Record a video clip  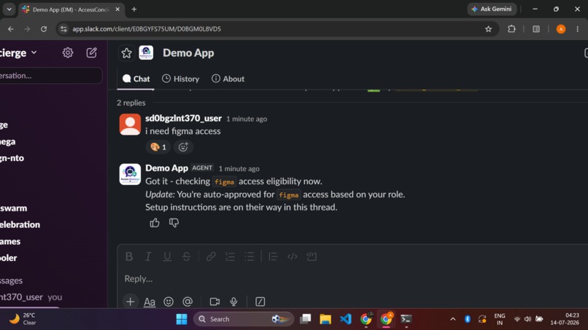coord(214,302)
